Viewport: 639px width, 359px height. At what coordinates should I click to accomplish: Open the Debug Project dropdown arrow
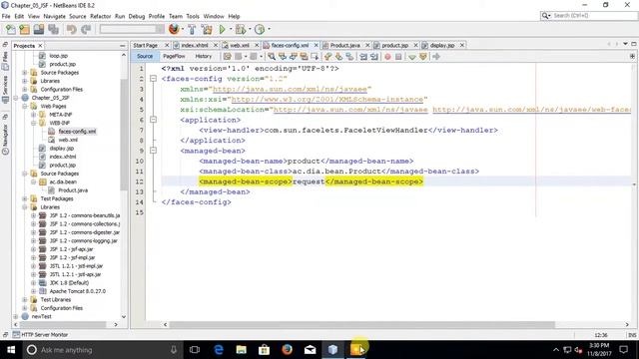pyautogui.click(x=250, y=29)
